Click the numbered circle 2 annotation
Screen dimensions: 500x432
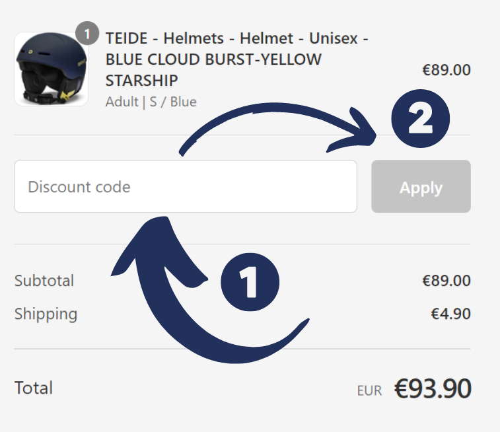pyautogui.click(x=420, y=120)
